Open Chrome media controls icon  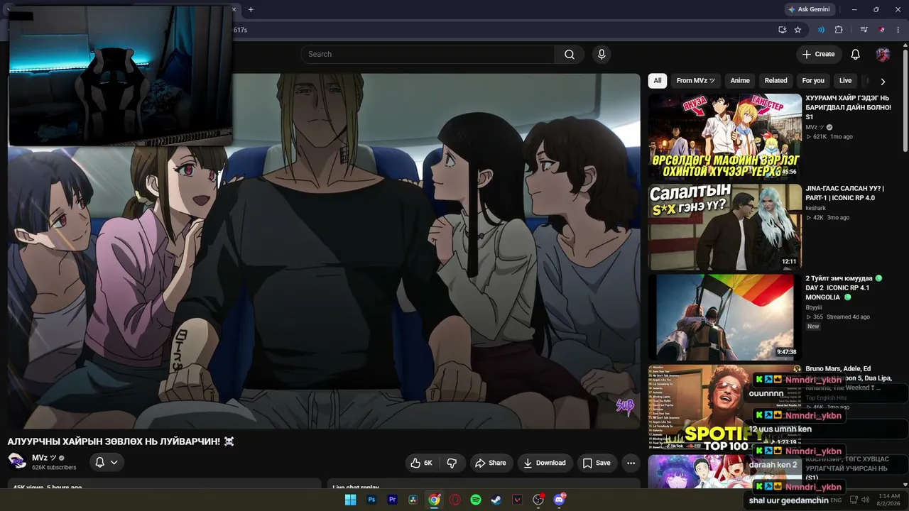[864, 30]
